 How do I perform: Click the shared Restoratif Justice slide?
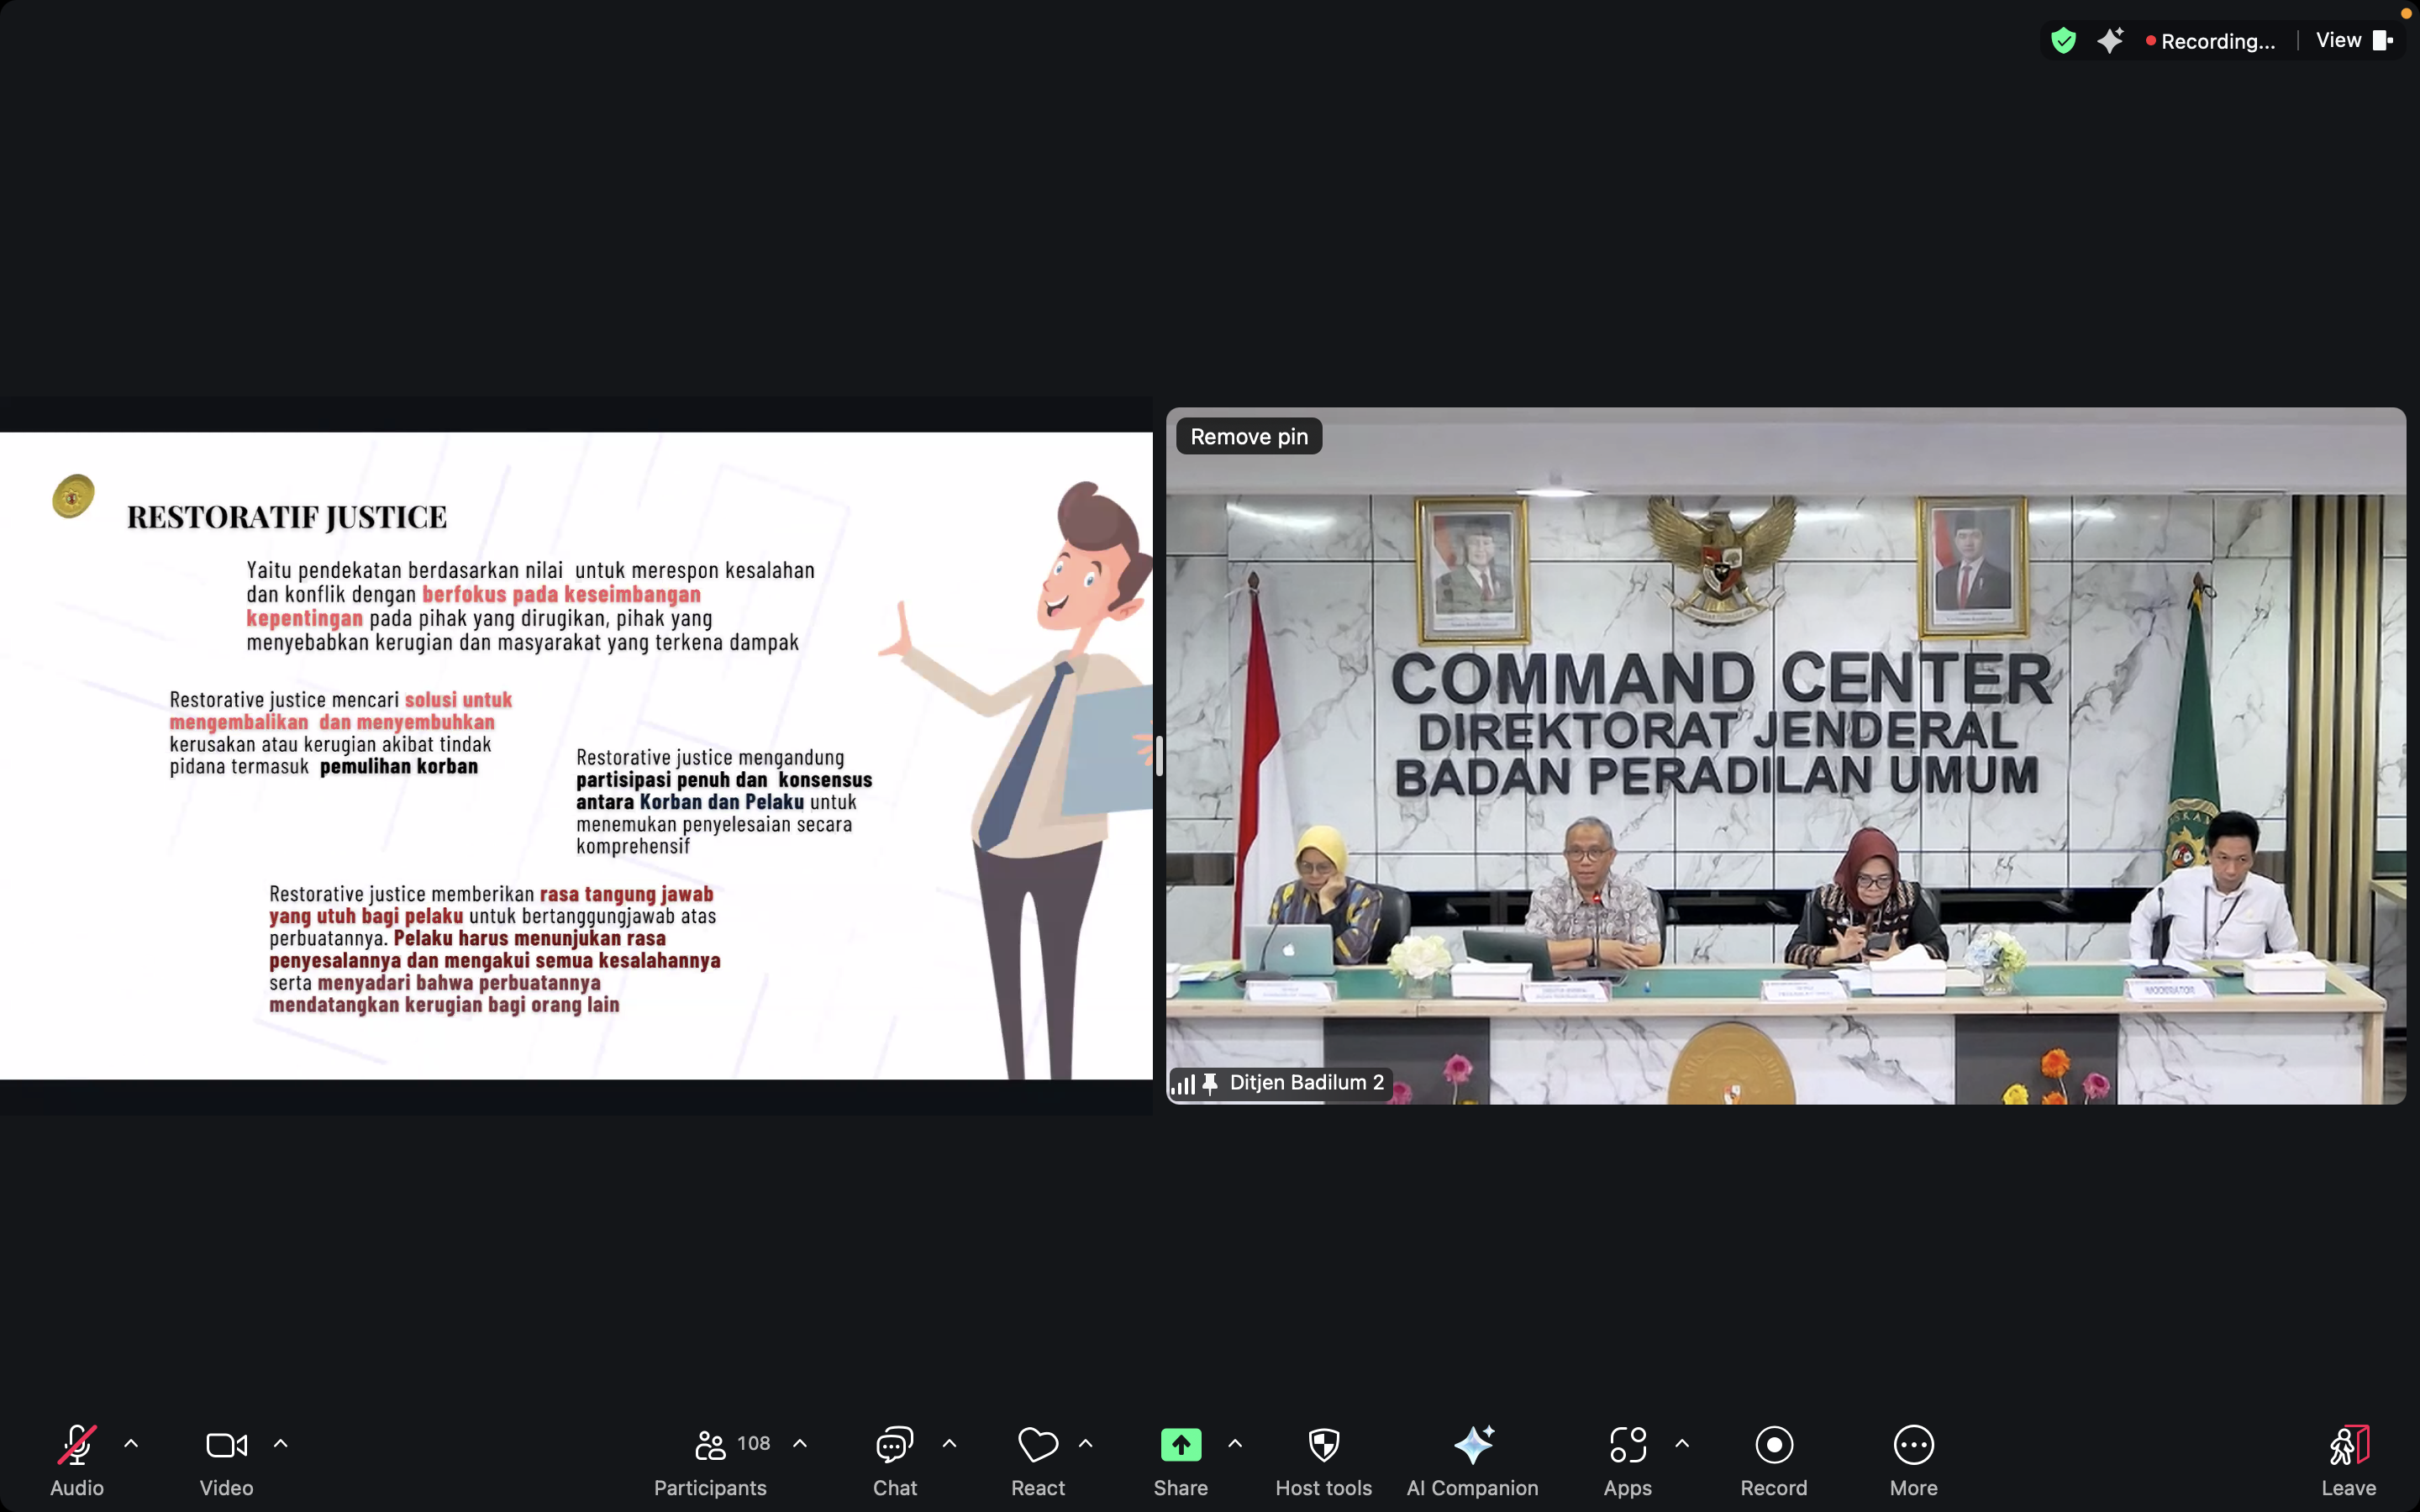pos(576,755)
